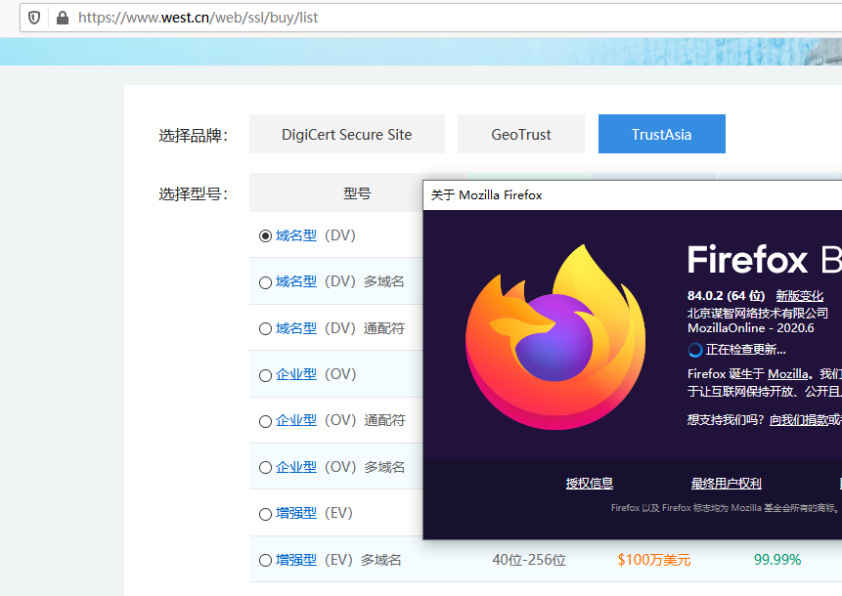Choose the 增强型 (EV) 多域名 radio button

[265, 561]
